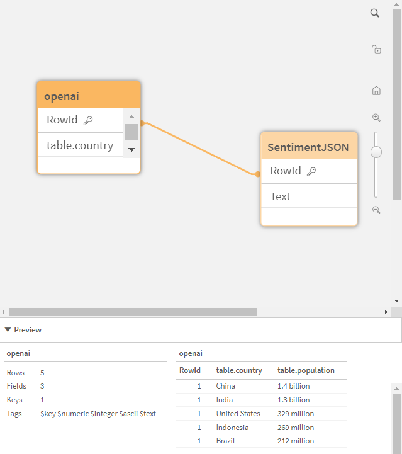Screen dimensions: 402x454
Task: Click the table.population column header in preview
Action: coord(306,370)
